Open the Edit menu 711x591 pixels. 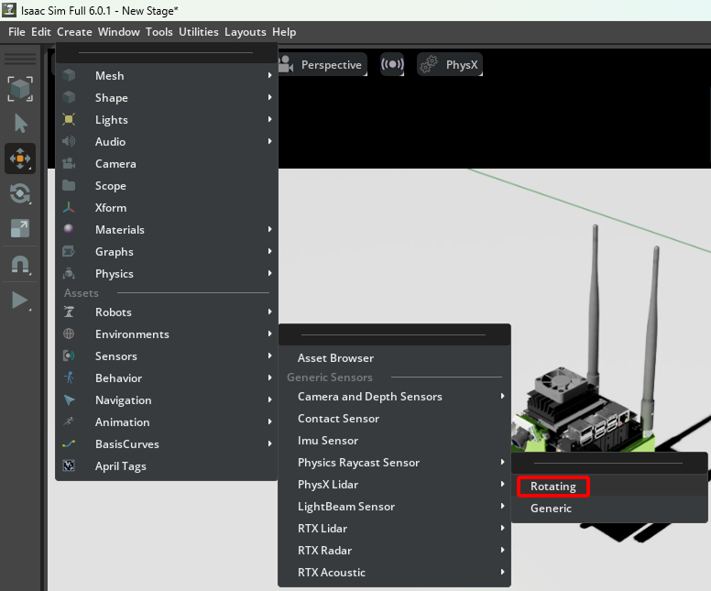(41, 32)
